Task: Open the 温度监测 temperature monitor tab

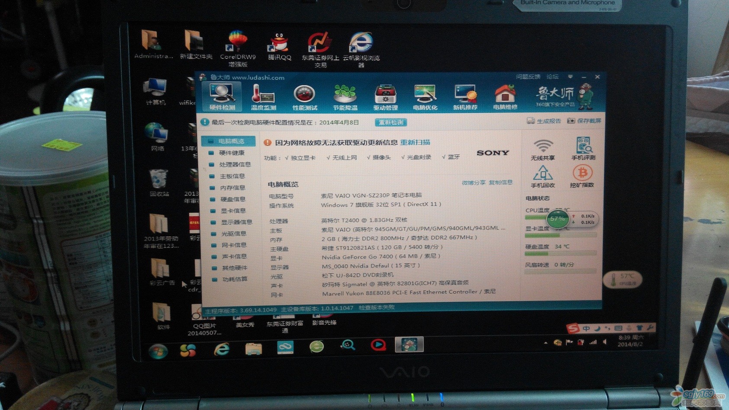Action: [263, 97]
